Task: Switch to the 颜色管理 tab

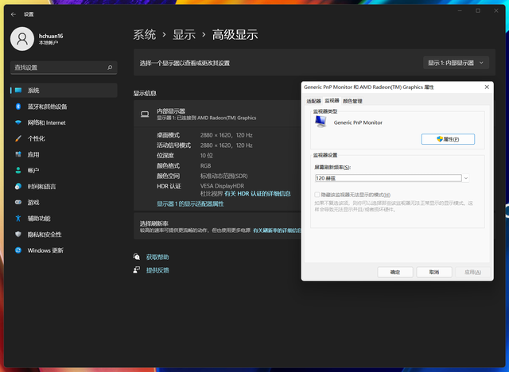Action: coord(352,101)
